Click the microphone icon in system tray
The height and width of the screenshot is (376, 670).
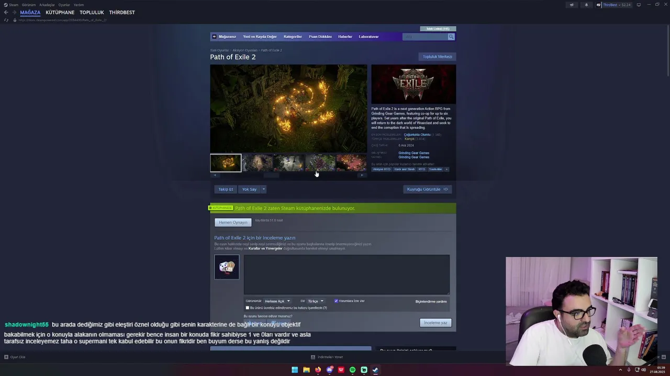tap(628, 370)
